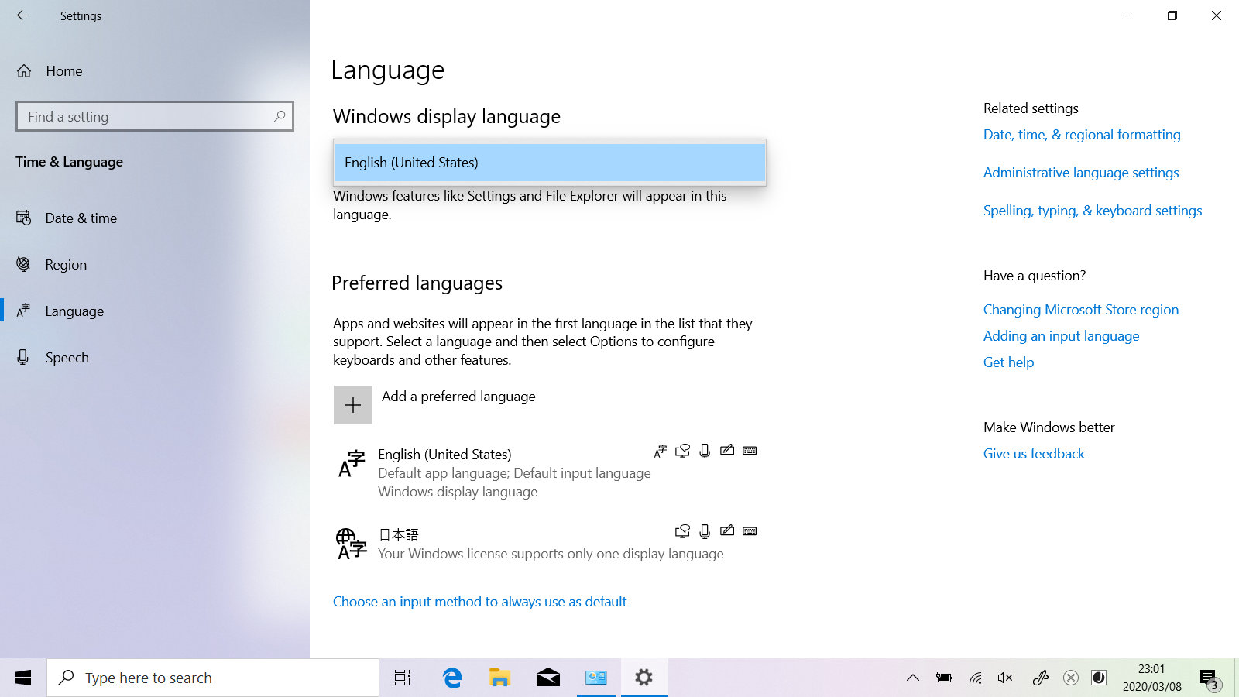Click the Find a setting search box
This screenshot has width=1239, height=697.
click(x=155, y=116)
